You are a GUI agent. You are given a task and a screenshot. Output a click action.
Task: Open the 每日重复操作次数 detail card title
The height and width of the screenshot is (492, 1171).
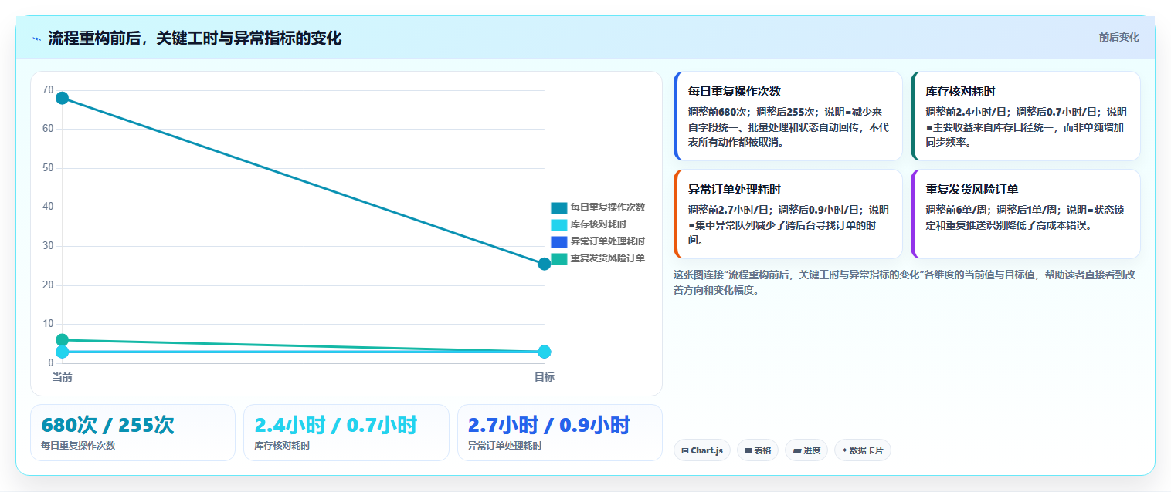[735, 92]
